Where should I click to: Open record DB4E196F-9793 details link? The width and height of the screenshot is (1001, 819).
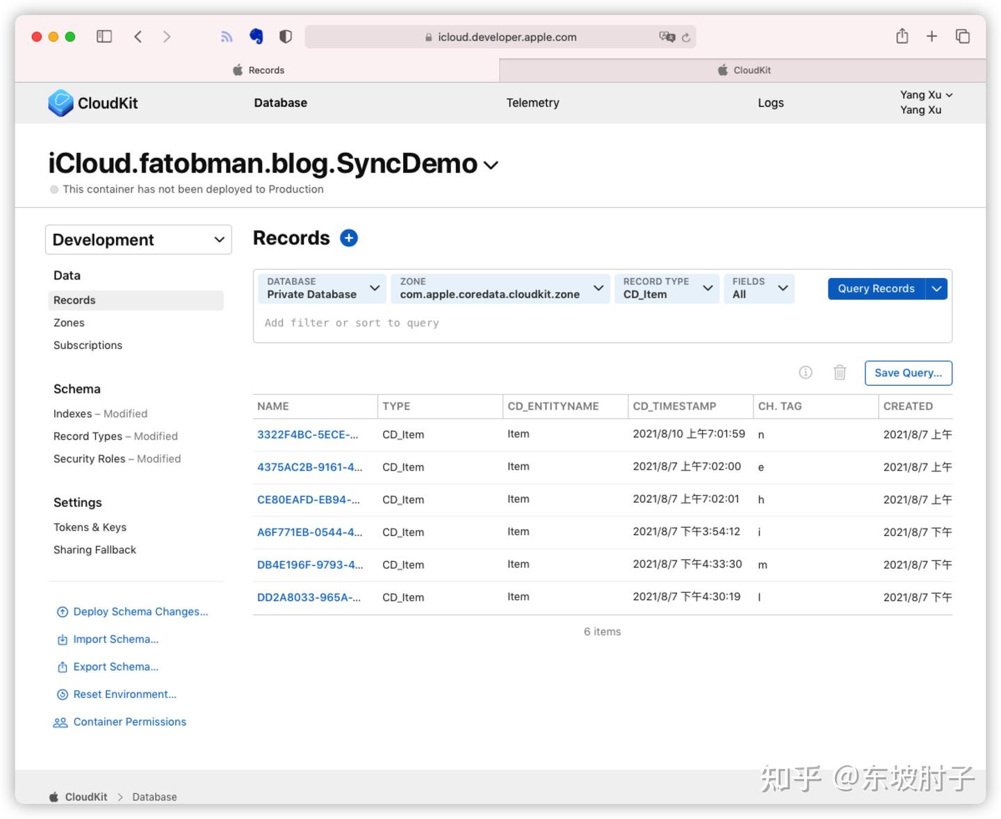pyautogui.click(x=310, y=565)
